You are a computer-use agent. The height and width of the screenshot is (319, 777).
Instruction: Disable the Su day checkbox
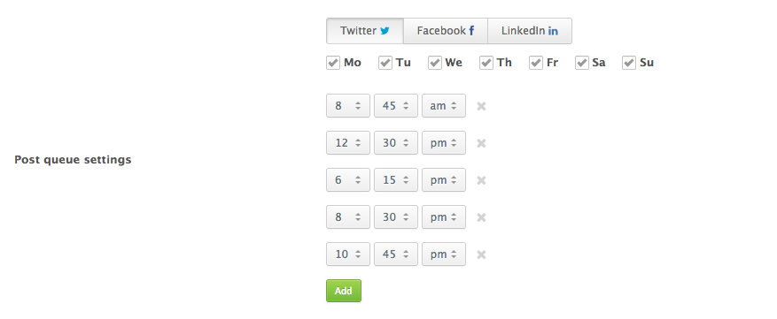pyautogui.click(x=629, y=63)
